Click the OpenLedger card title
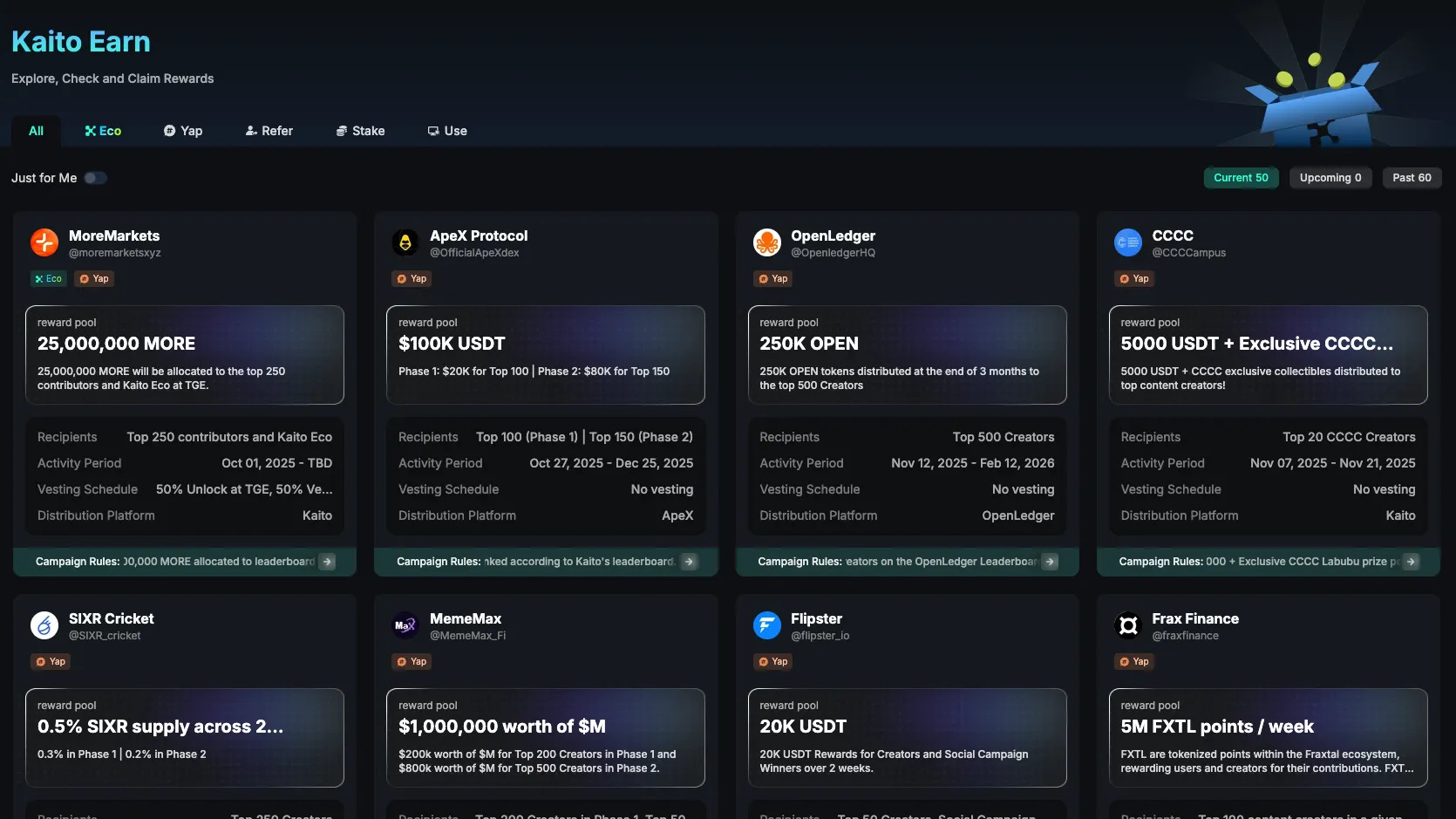Image resolution: width=1456 pixels, height=819 pixels. [x=833, y=235]
